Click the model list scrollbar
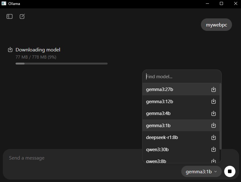Image resolution: width=241 pixels, height=182 pixels. click(220, 117)
